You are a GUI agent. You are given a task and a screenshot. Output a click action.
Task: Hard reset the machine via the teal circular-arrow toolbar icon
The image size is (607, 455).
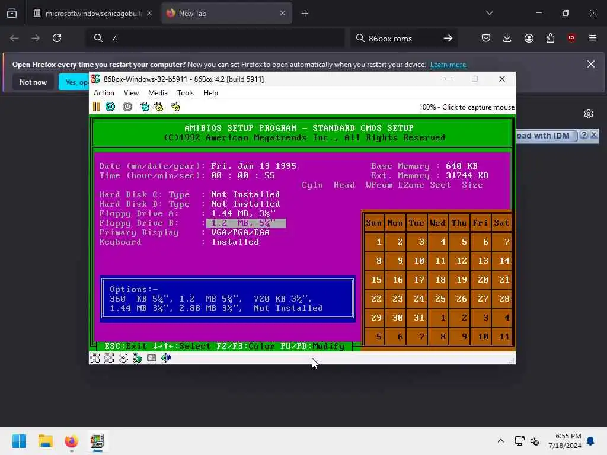pos(110,107)
